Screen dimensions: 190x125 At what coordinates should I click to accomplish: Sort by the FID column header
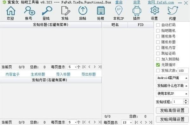pos(141,25)
